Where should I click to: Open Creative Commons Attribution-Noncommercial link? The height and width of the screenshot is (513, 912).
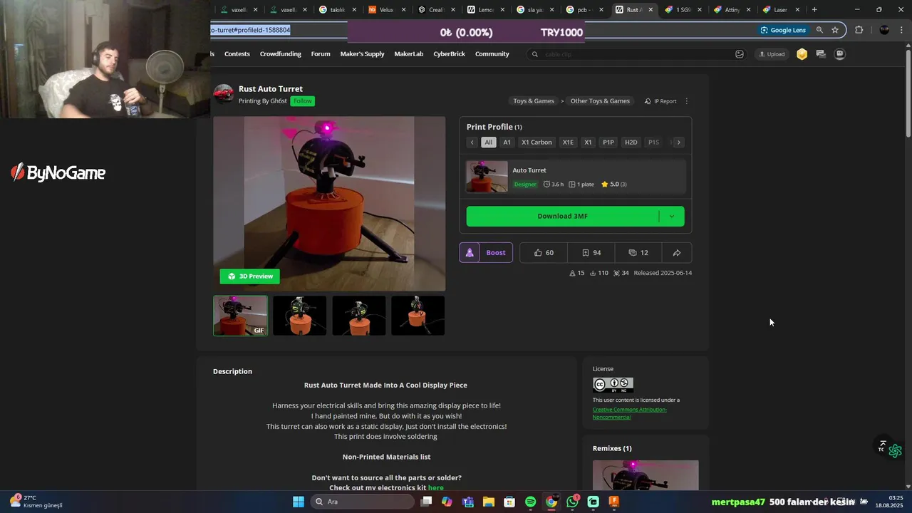click(x=630, y=413)
